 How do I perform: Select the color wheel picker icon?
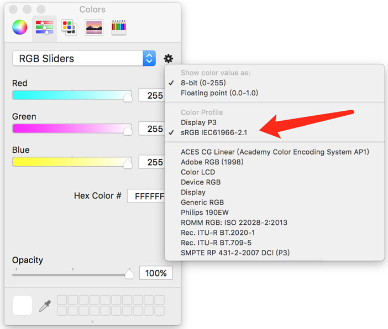point(20,27)
